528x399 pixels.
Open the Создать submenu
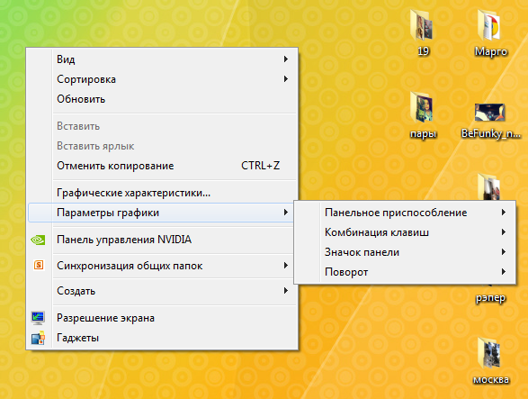tap(162, 291)
